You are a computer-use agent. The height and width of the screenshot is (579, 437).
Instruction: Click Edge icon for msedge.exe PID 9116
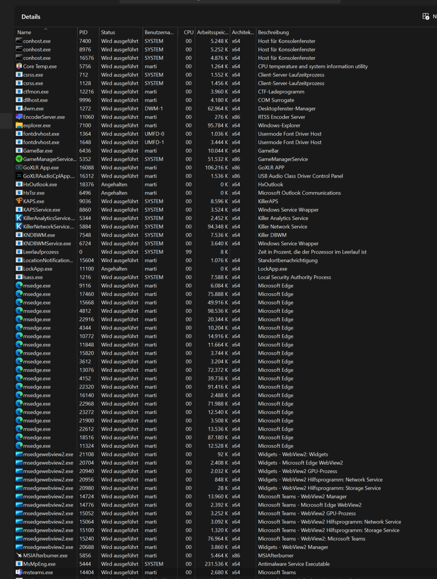pos(19,286)
